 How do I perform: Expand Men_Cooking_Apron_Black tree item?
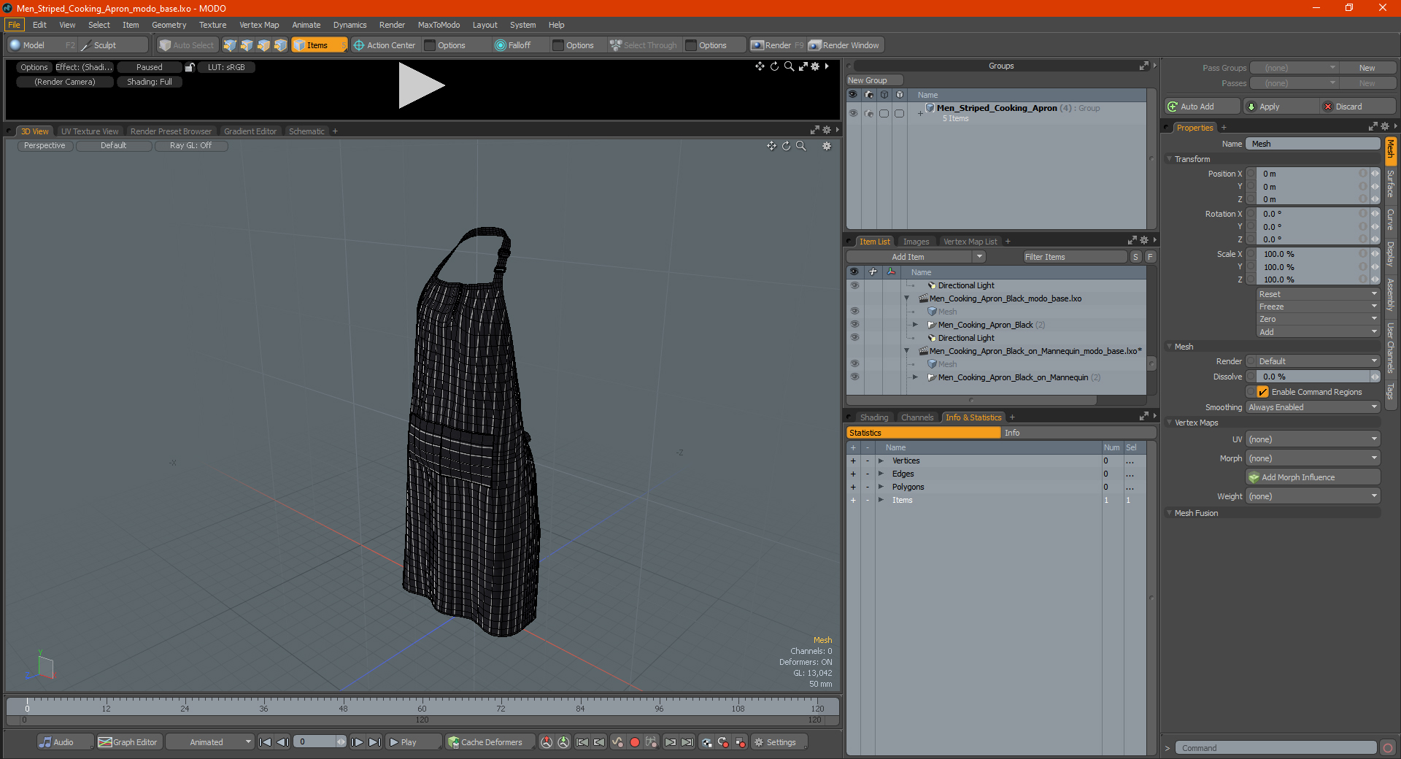[915, 325]
